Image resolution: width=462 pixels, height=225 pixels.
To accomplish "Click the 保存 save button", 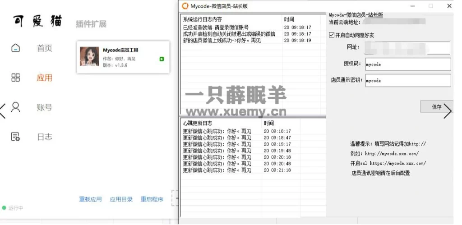I will point(436,106).
